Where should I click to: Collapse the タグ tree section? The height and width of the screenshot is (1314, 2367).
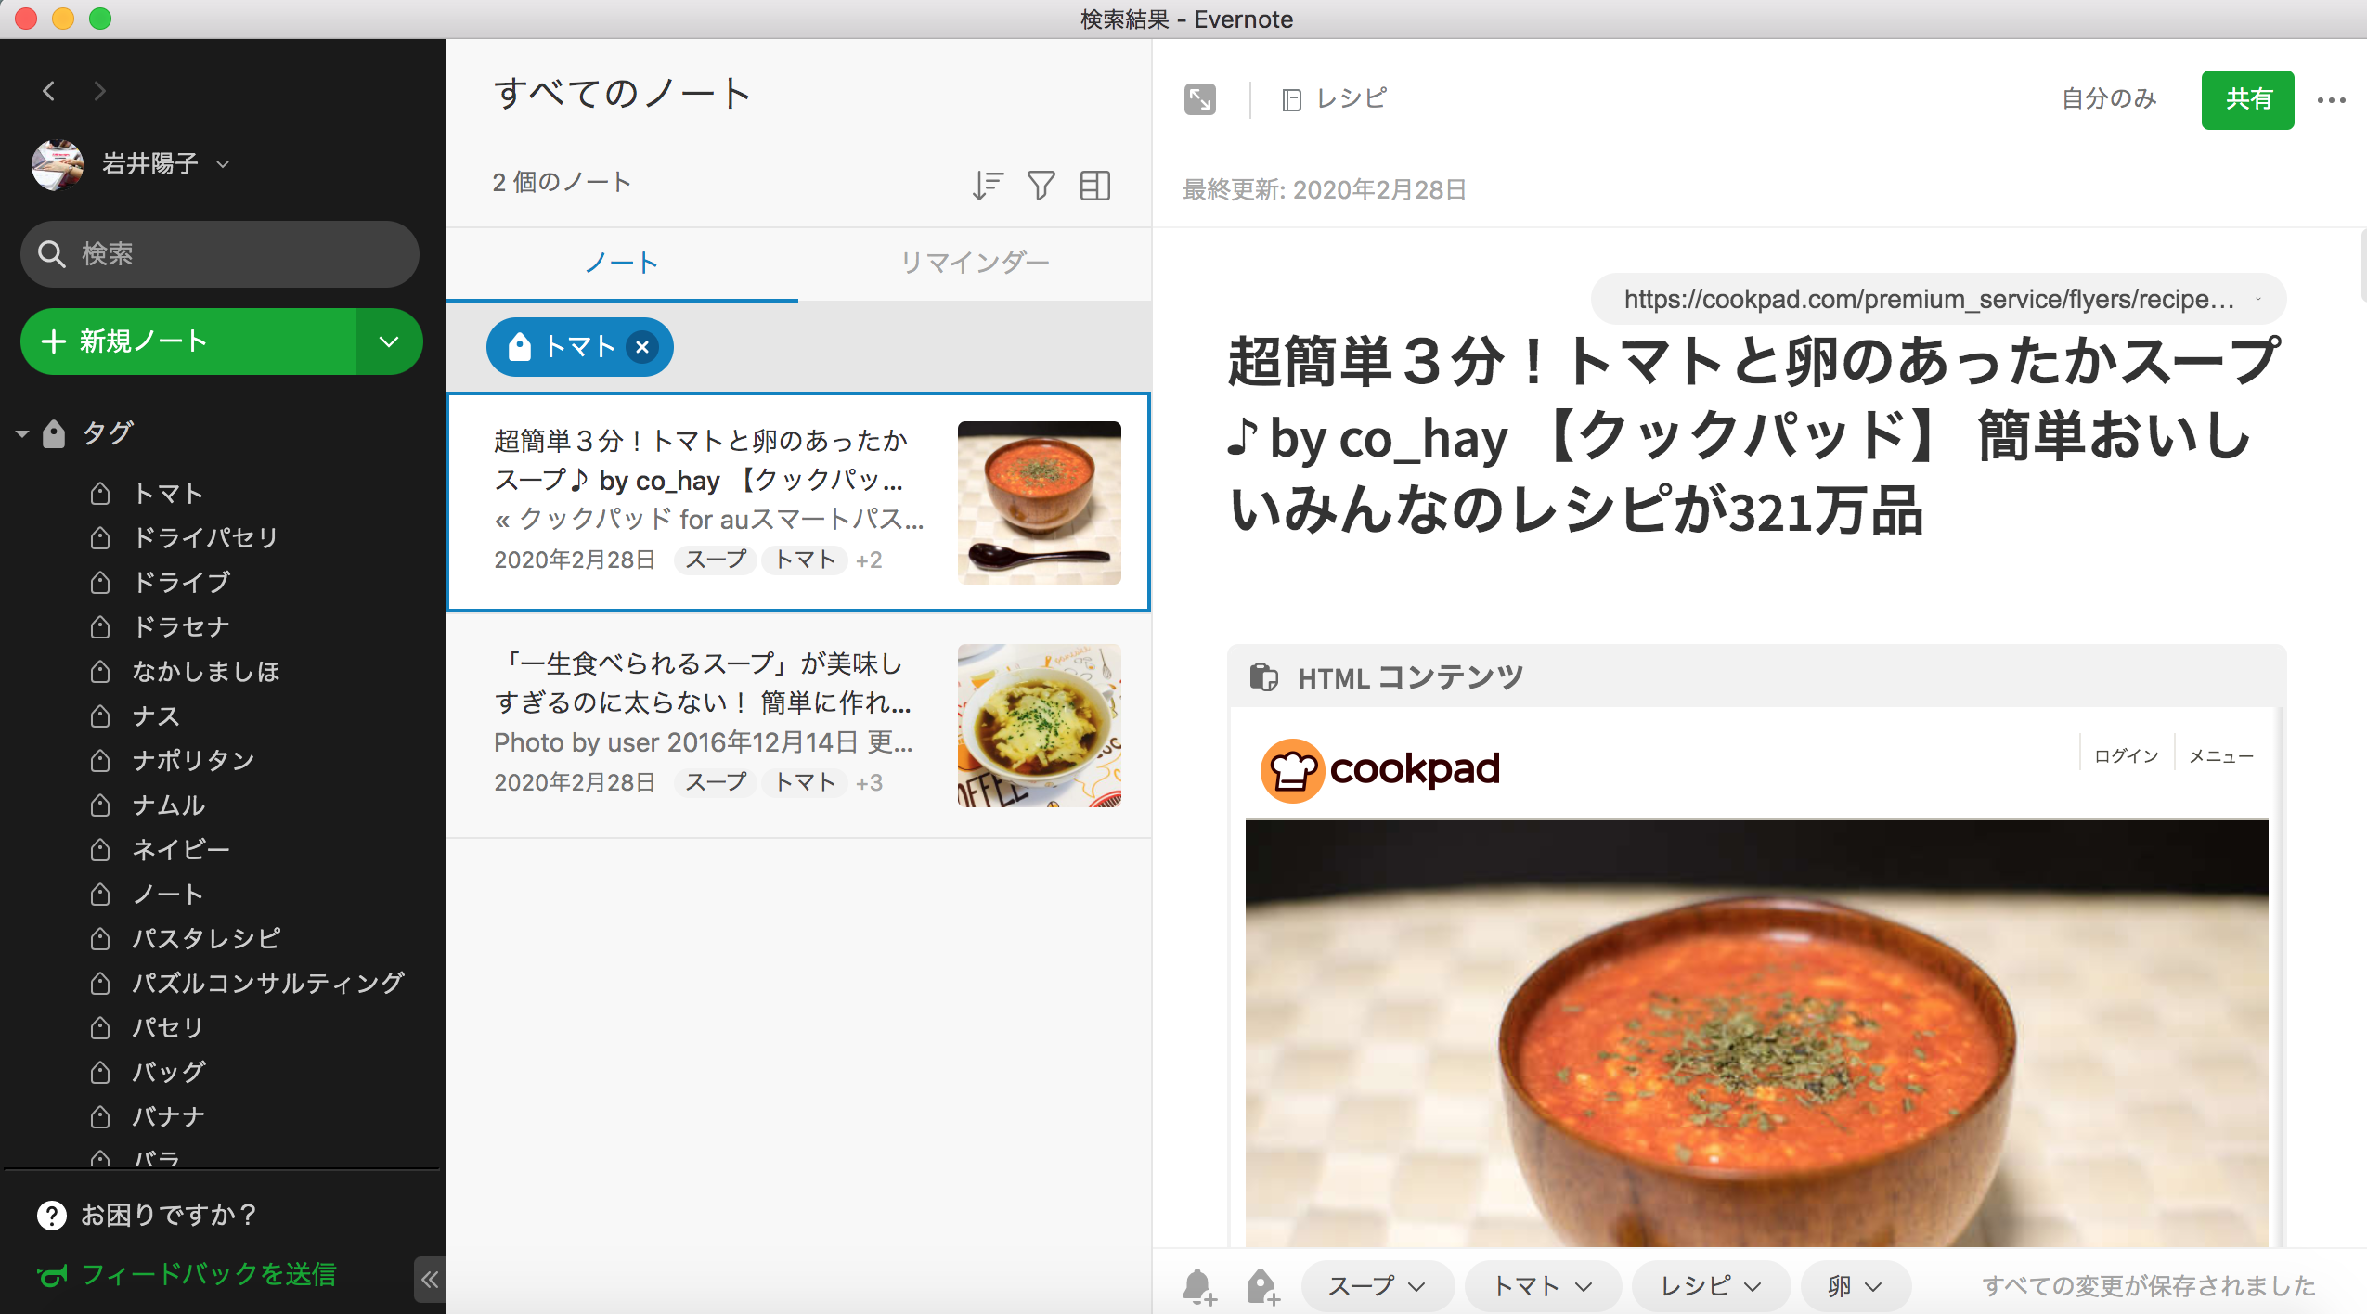22,433
